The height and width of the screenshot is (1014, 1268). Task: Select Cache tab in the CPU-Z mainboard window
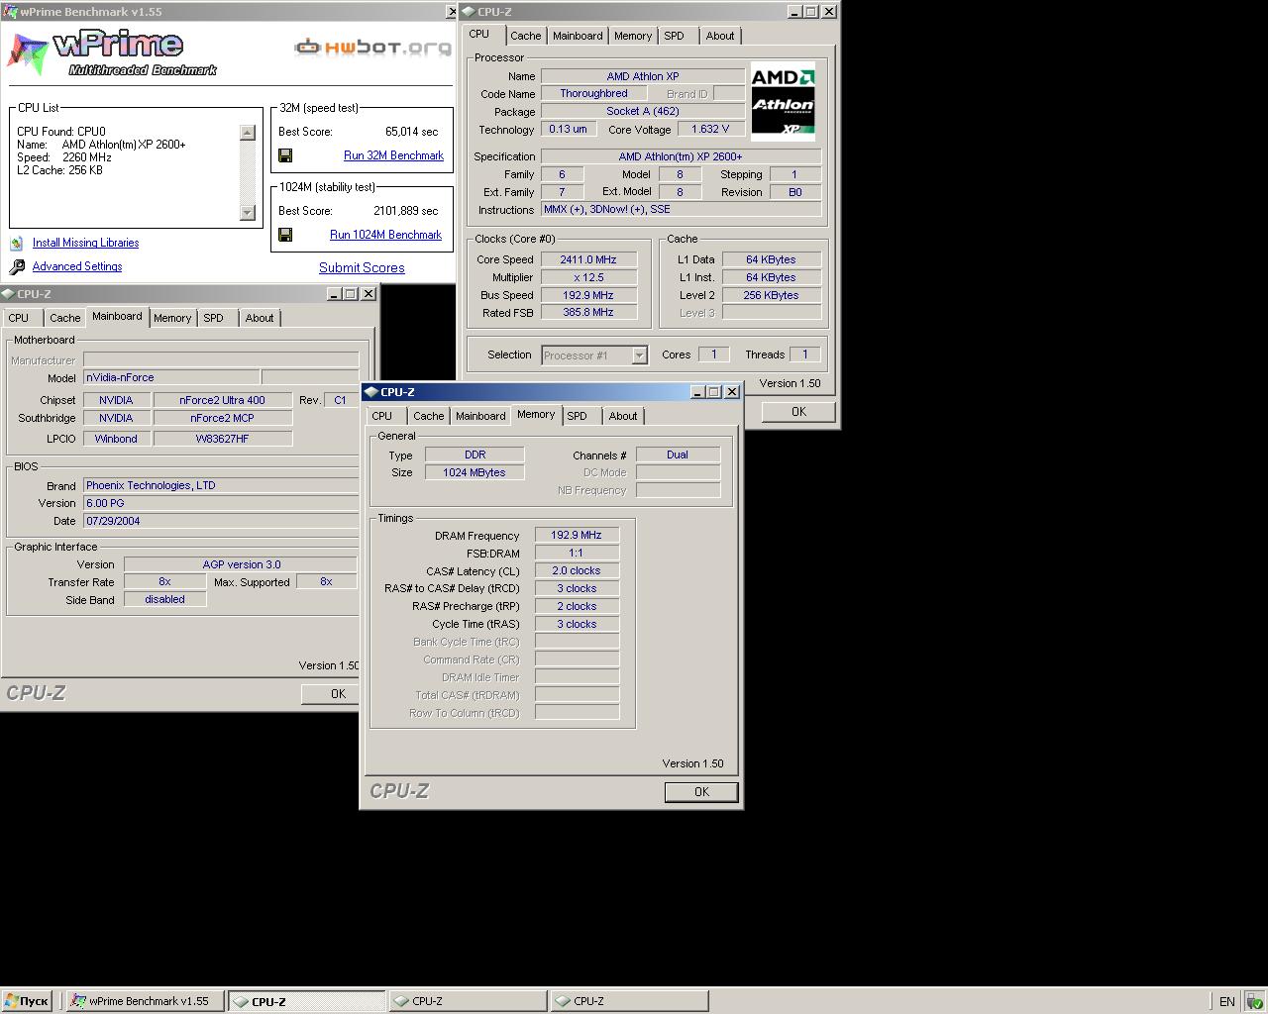(64, 318)
